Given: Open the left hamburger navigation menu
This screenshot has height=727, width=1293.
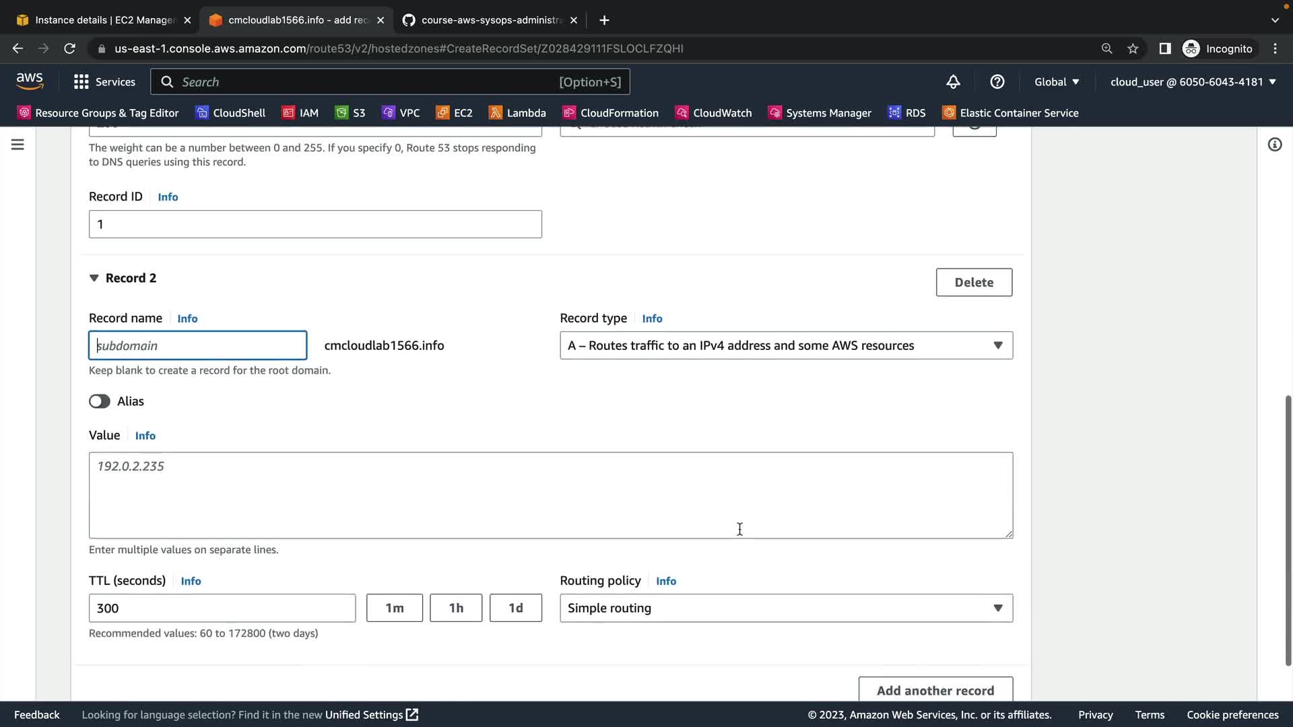Looking at the screenshot, I should click(18, 145).
